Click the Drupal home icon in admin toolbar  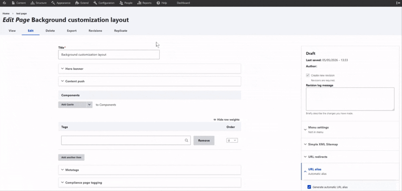(5, 3)
